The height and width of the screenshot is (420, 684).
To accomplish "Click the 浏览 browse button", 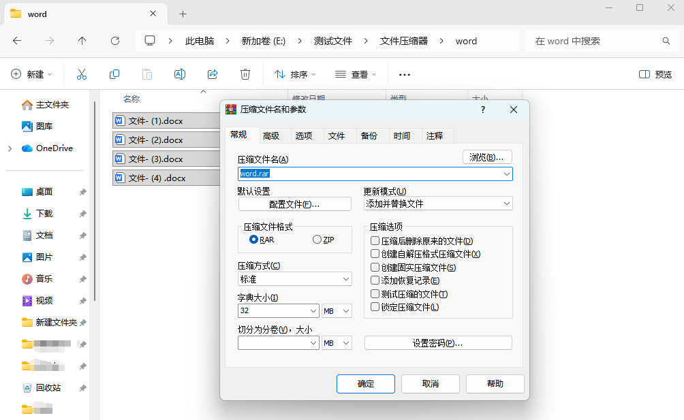I will pyautogui.click(x=487, y=157).
